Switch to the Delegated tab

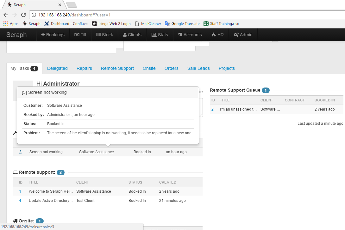[x=57, y=68]
